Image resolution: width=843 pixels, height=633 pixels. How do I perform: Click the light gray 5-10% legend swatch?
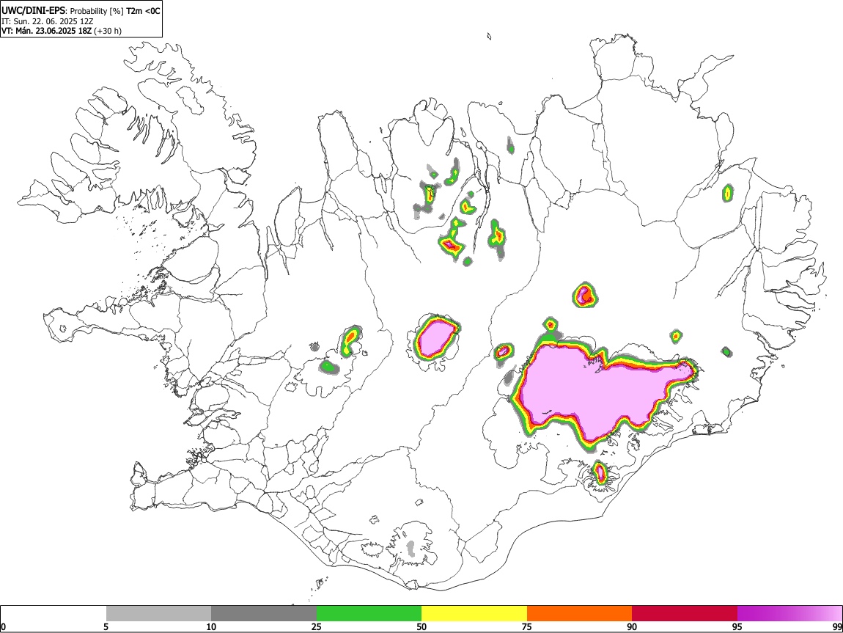158,614
